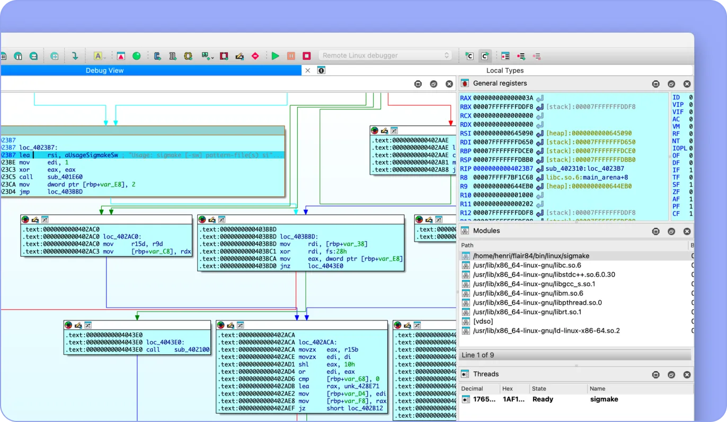The image size is (727, 422).
Task: Click the create-struct braces toolbar icon
Action: click(x=189, y=56)
